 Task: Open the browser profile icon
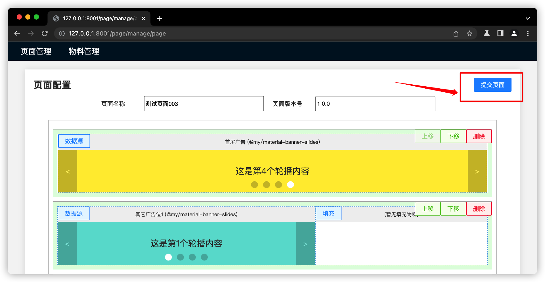pos(514,34)
